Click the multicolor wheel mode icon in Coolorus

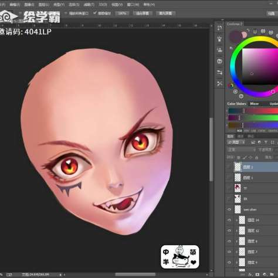[231, 86]
